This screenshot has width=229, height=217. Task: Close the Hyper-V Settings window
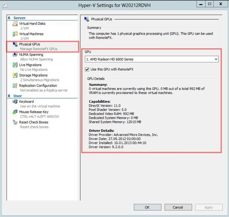221,4
